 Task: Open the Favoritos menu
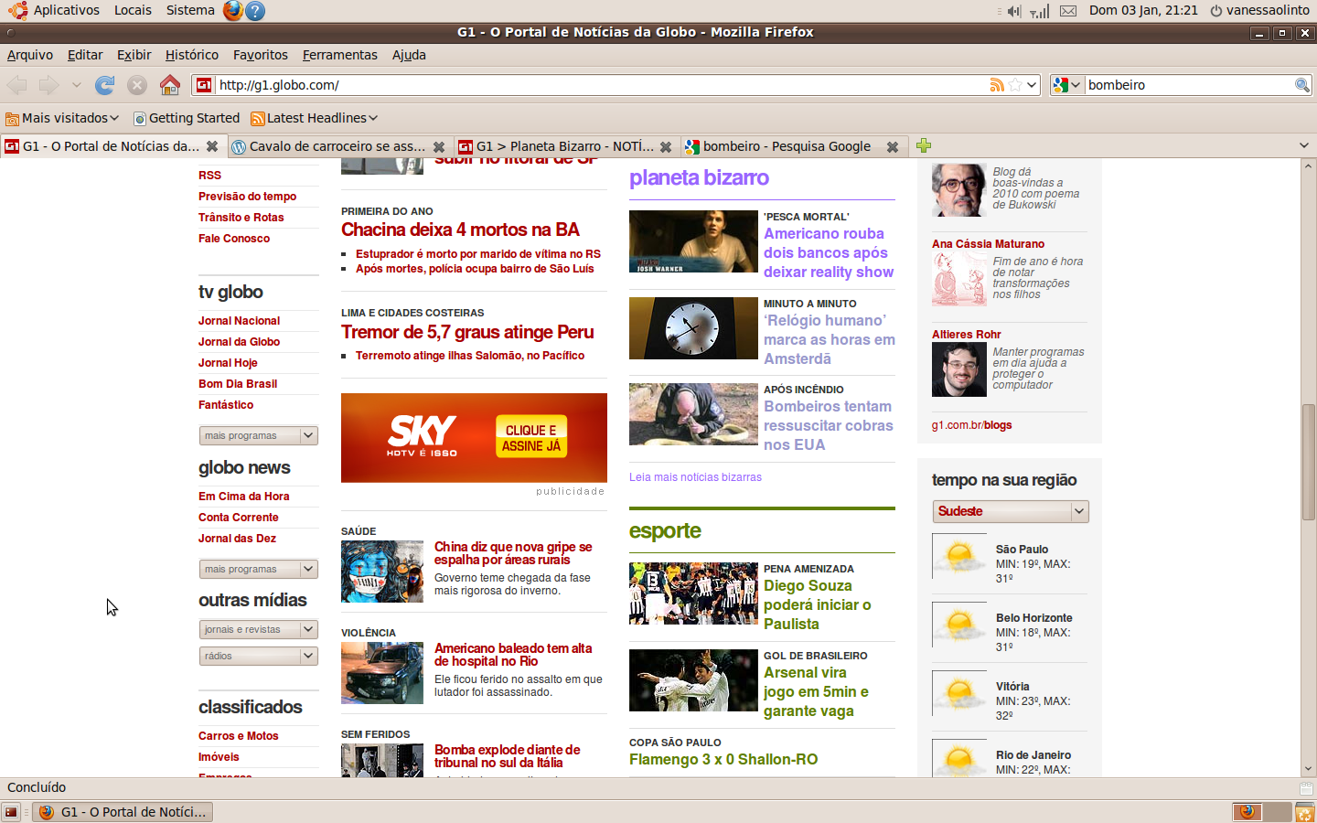tap(261, 55)
